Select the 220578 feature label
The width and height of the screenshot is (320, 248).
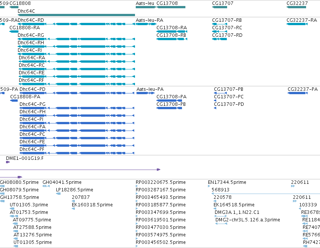click(223, 197)
